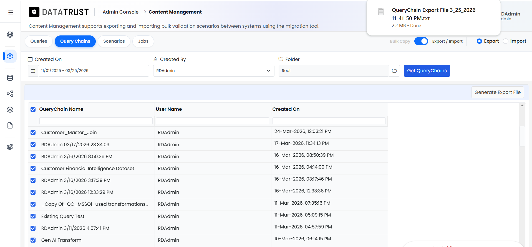Sort by the User Name column header
532x247 pixels.
click(x=169, y=109)
